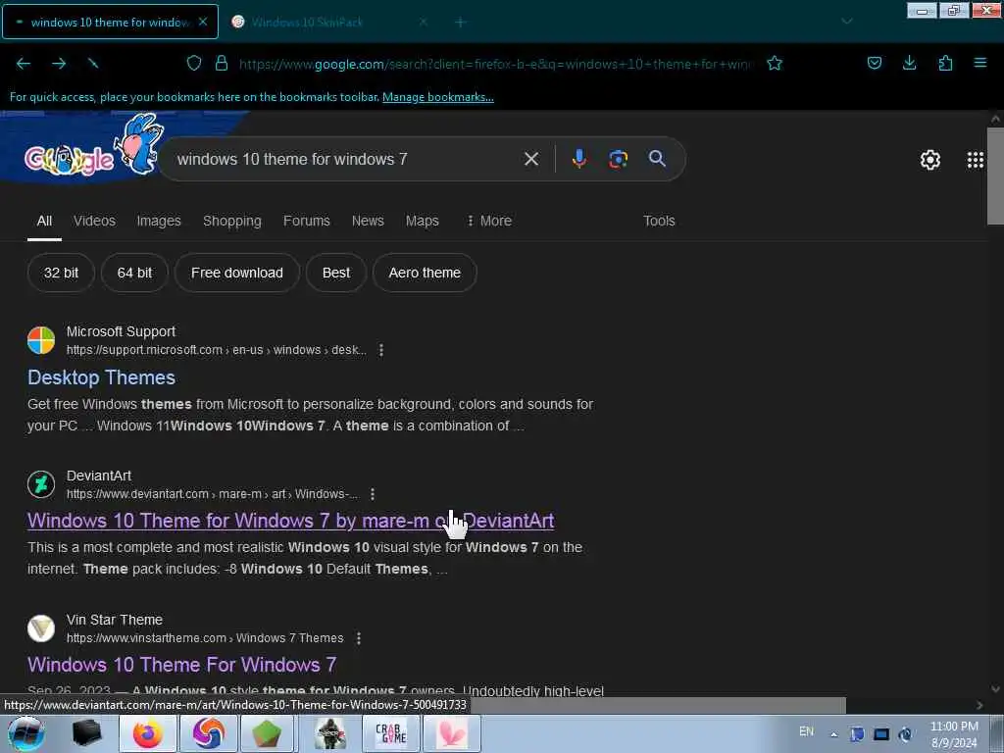This screenshot has height=753, width=1004.
Task: Show hidden system tray icons
Action: tap(833, 734)
